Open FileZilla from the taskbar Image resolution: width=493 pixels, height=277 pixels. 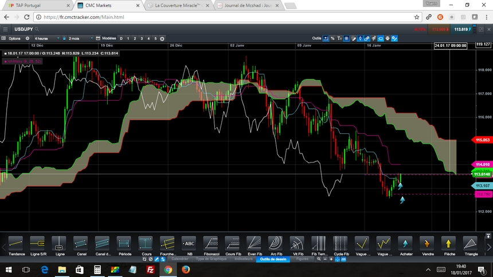pyautogui.click(x=150, y=270)
